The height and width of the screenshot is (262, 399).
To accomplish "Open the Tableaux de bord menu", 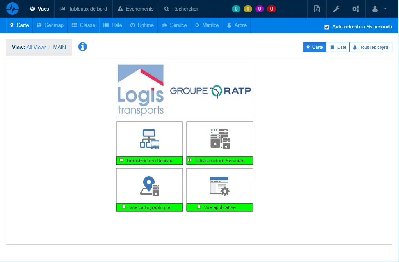I will coord(83,9).
